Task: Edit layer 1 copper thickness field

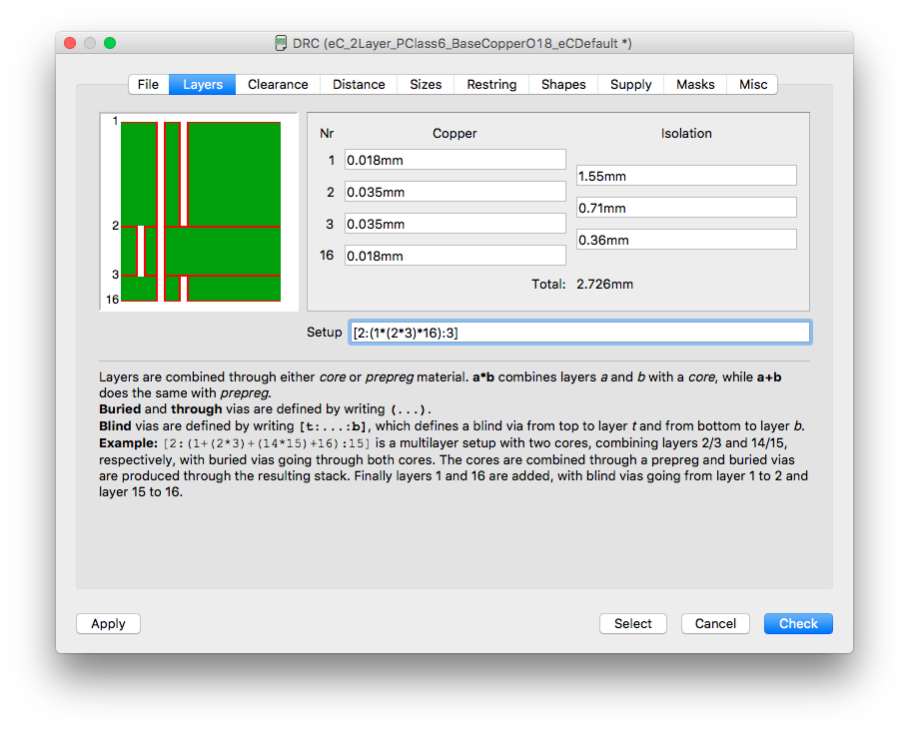Action: pos(455,160)
